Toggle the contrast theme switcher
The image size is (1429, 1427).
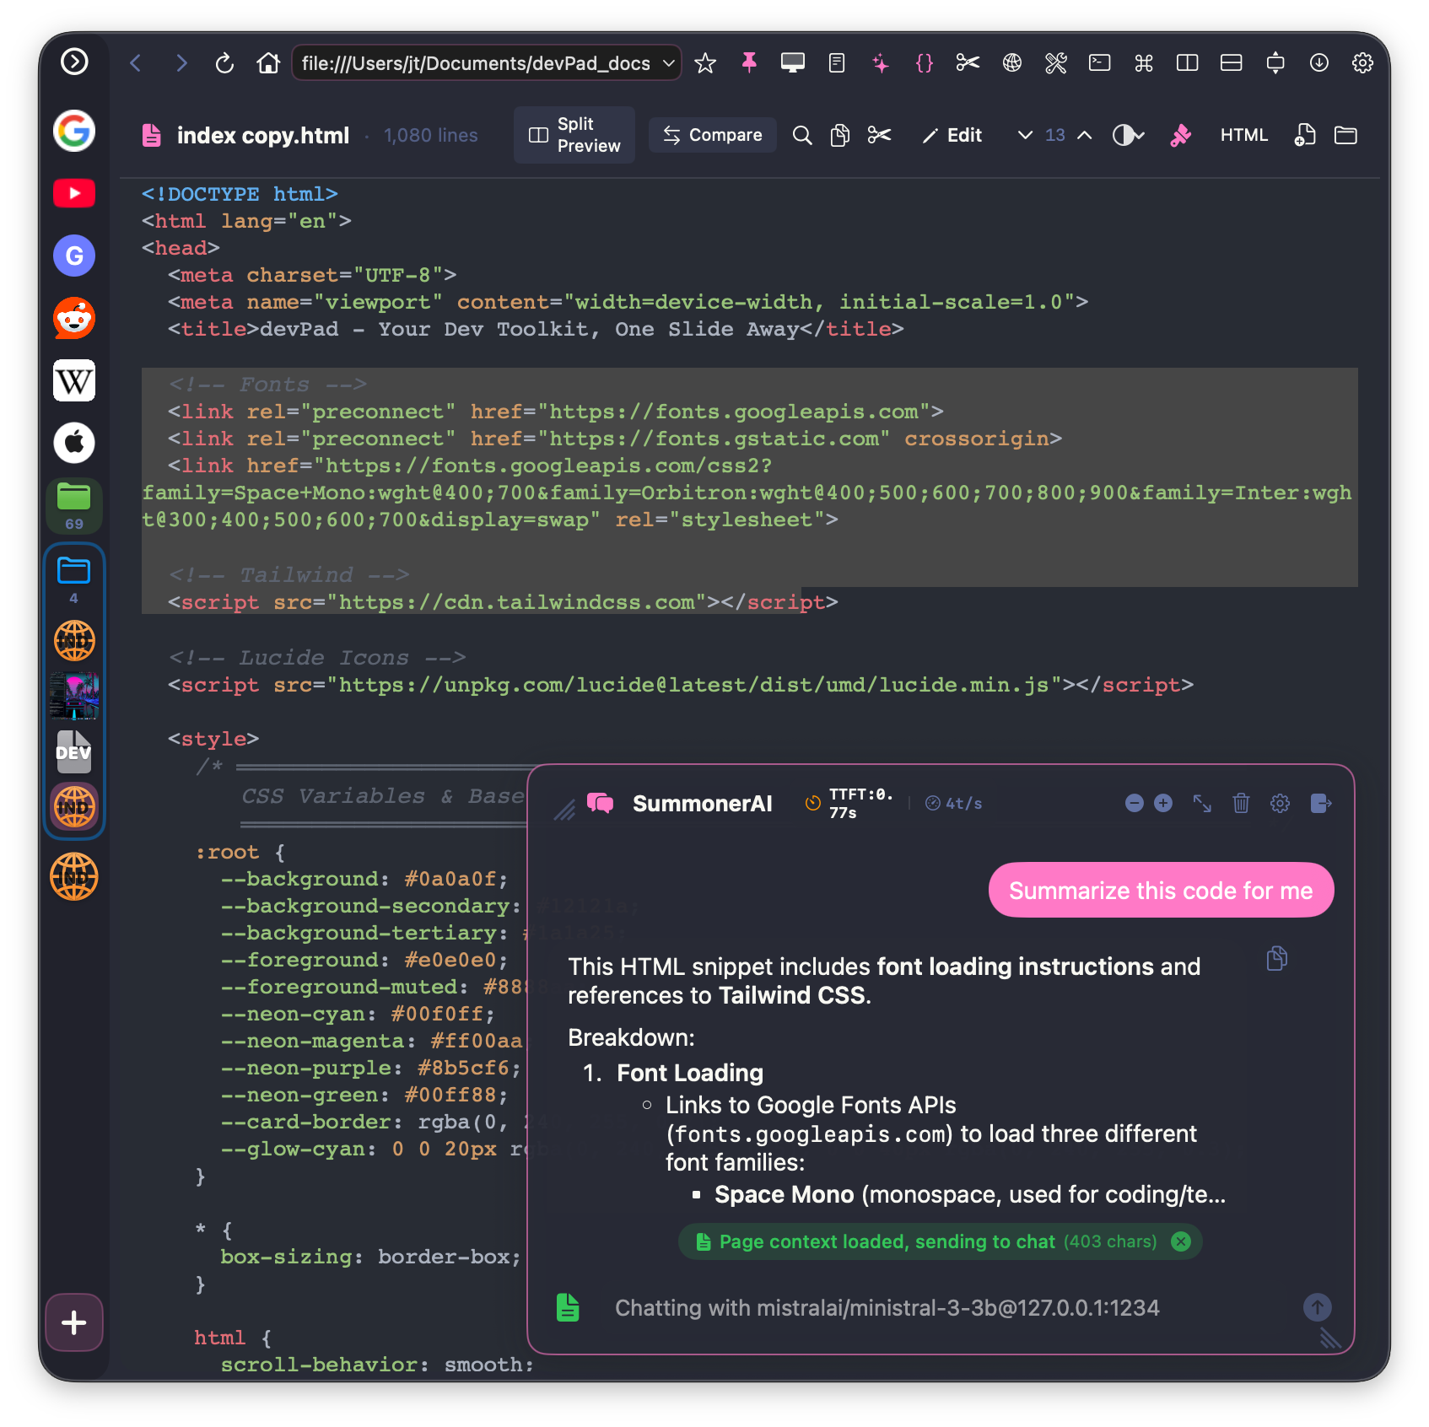click(1127, 135)
